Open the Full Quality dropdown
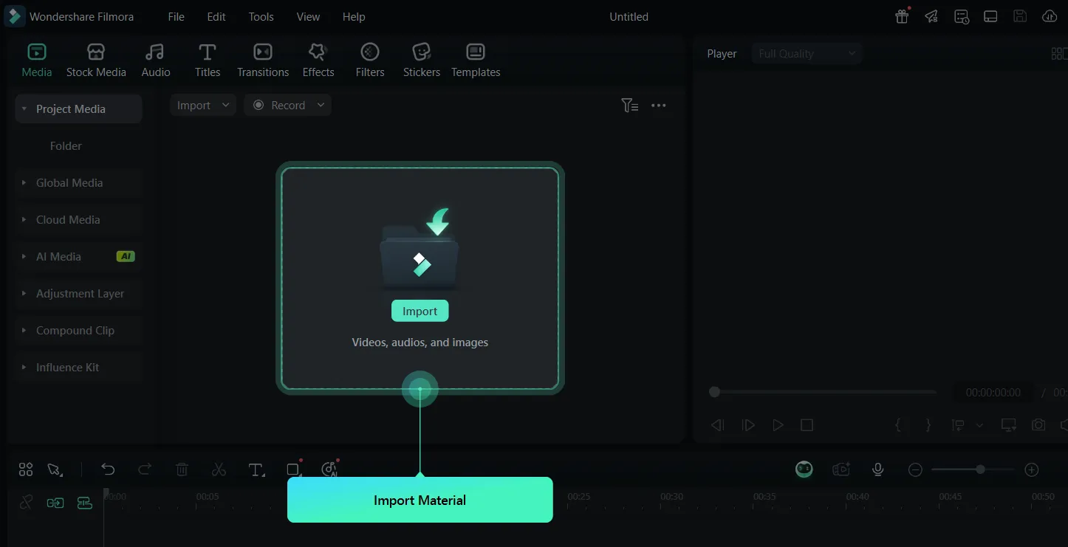 pos(807,54)
